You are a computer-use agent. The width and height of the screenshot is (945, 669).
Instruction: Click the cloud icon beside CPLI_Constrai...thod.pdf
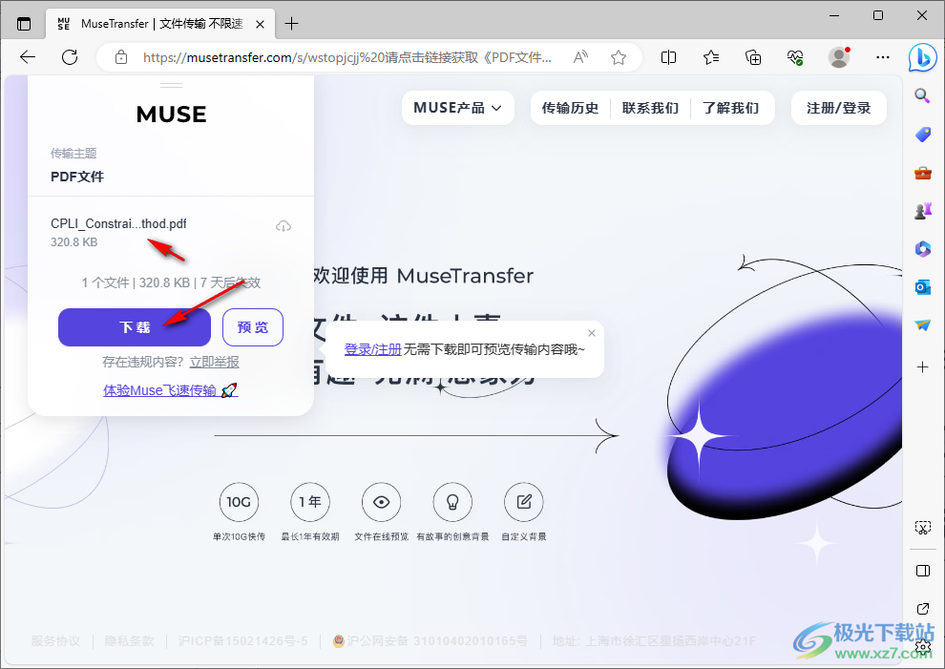coord(283,225)
